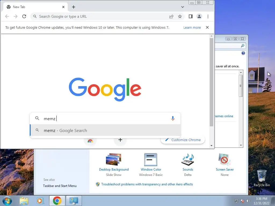Viewport: 275px width, 206px height.
Task: Click the Control Panel search magnifier
Action: point(243,46)
